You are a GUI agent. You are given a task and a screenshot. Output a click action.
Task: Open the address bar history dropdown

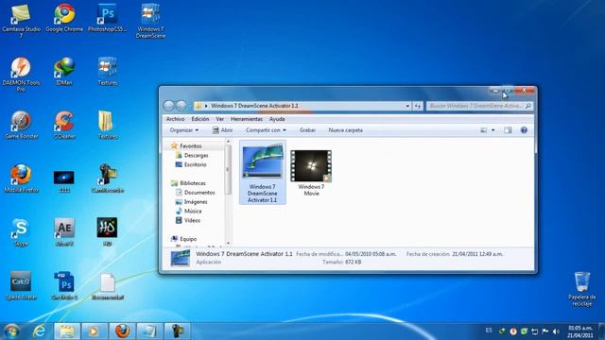click(407, 106)
